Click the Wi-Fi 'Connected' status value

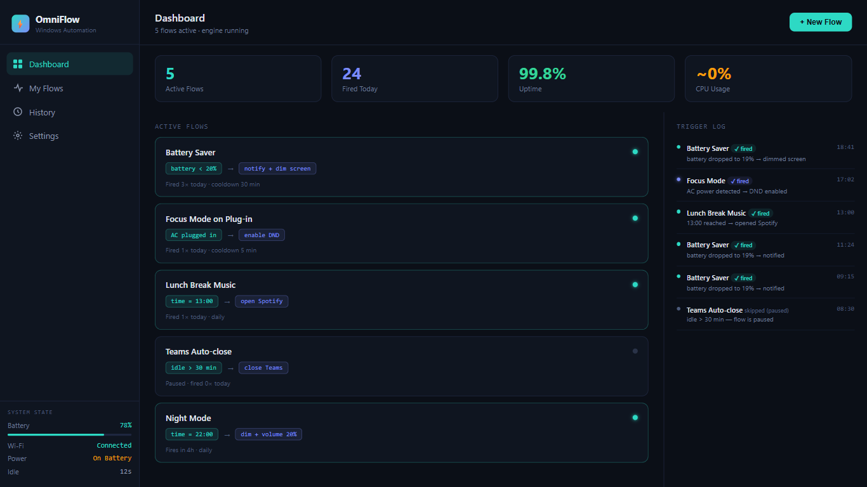click(x=114, y=446)
